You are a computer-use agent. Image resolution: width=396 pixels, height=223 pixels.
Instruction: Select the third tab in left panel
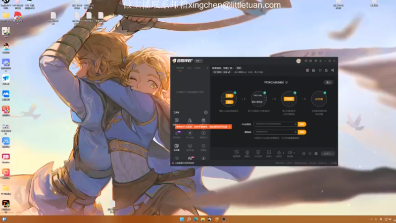pos(198,68)
